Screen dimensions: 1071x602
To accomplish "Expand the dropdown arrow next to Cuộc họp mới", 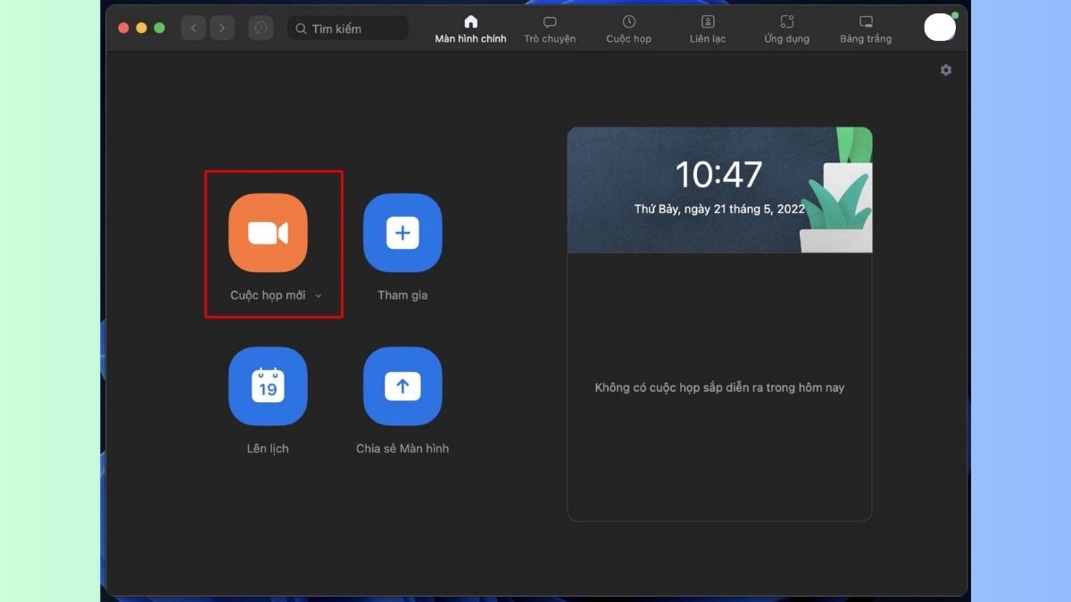I will point(319,296).
